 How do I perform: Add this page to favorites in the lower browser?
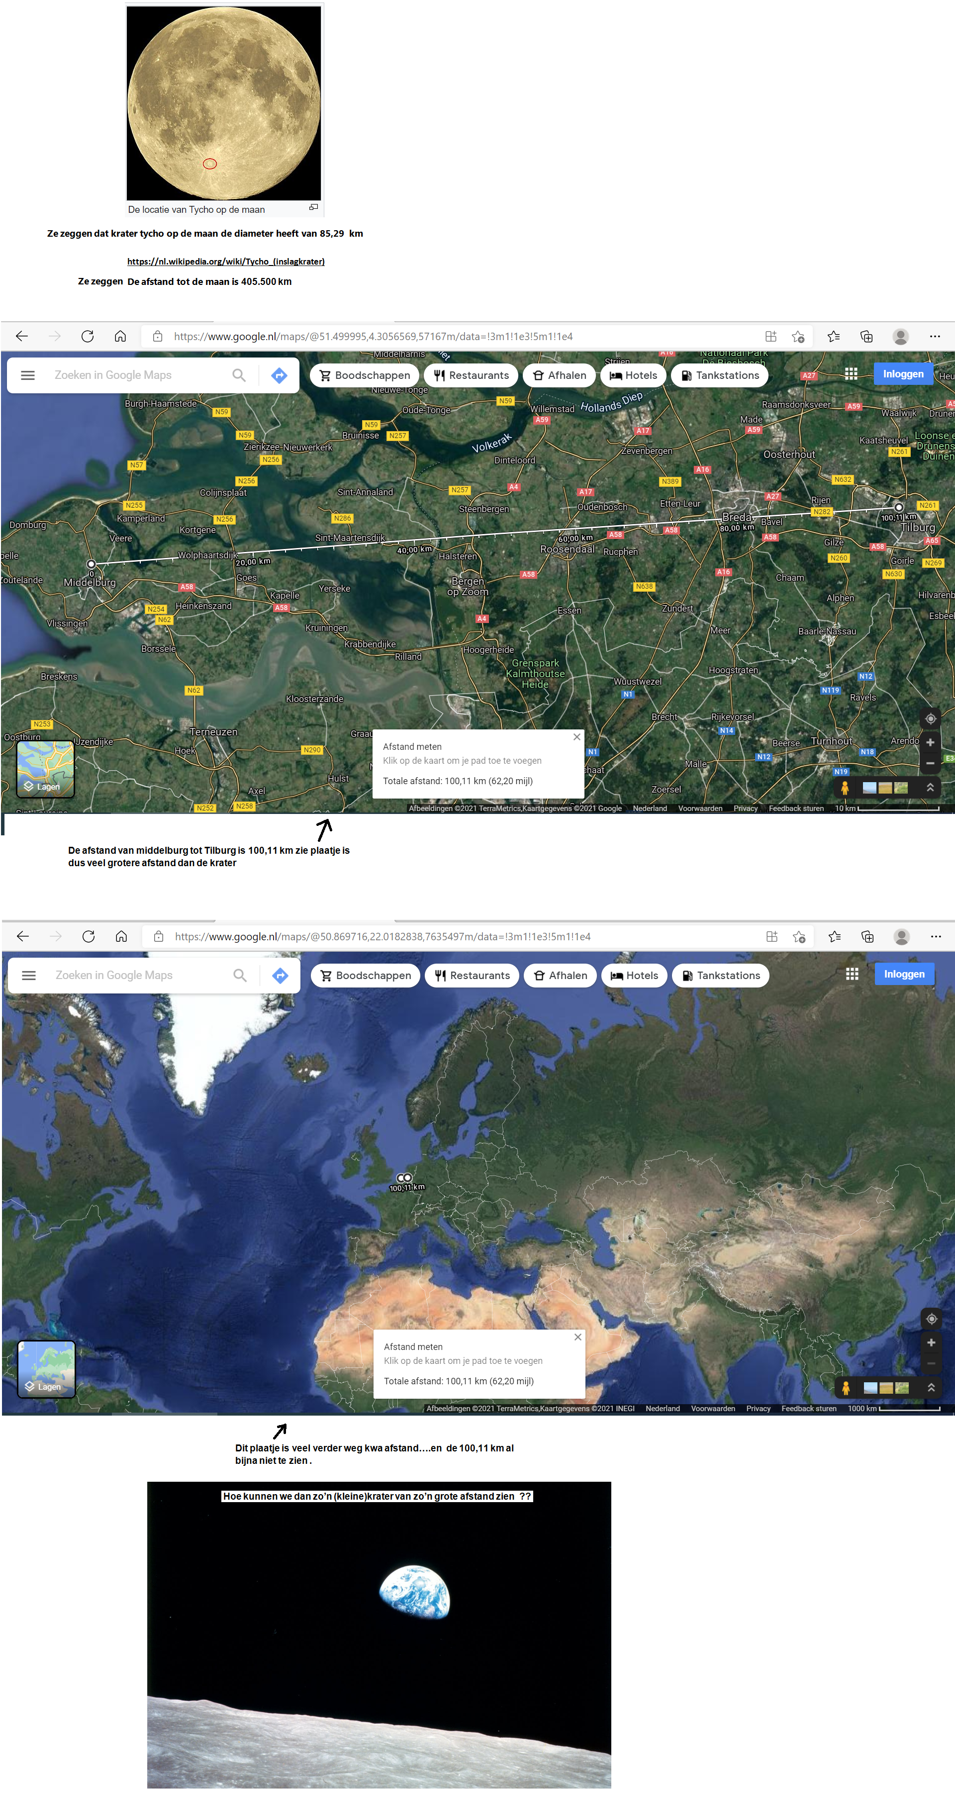point(799,937)
